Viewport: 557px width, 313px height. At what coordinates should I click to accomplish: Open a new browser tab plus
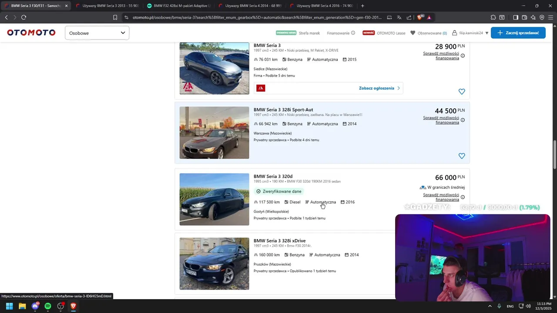pos(362,6)
